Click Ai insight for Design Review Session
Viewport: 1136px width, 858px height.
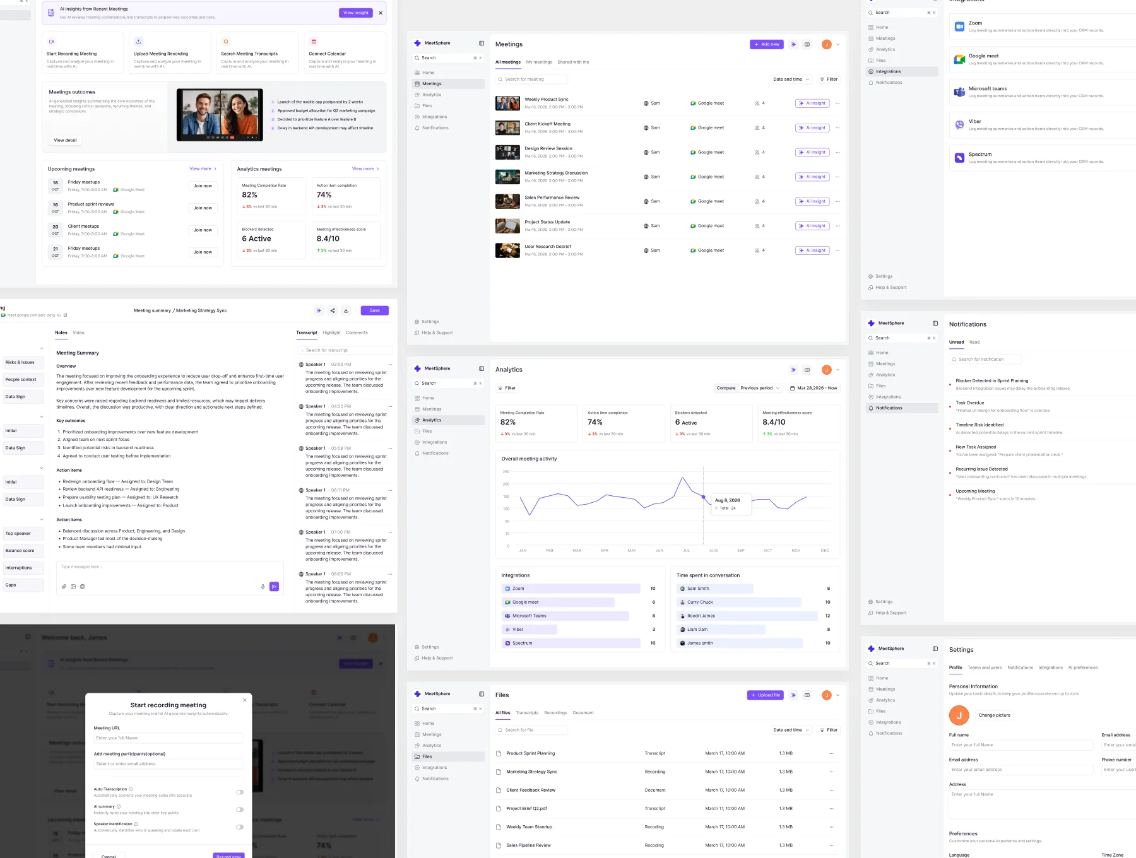pyautogui.click(x=812, y=153)
